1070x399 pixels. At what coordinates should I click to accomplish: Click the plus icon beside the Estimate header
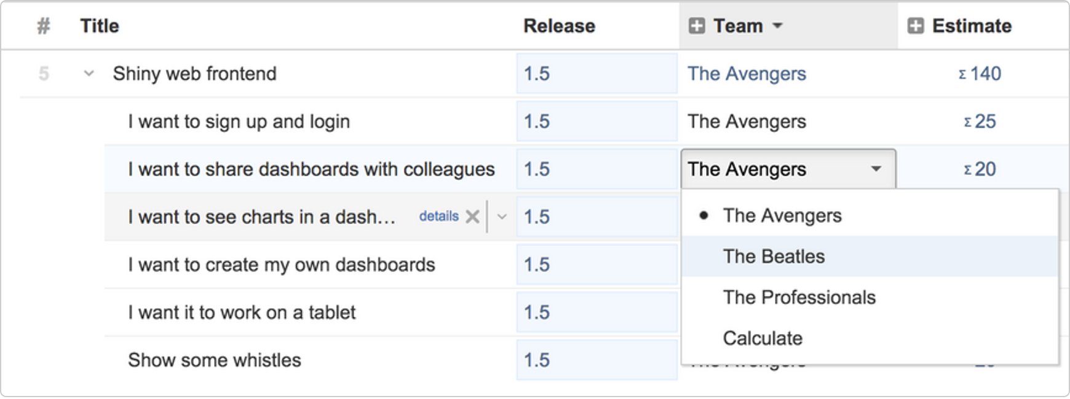(916, 26)
